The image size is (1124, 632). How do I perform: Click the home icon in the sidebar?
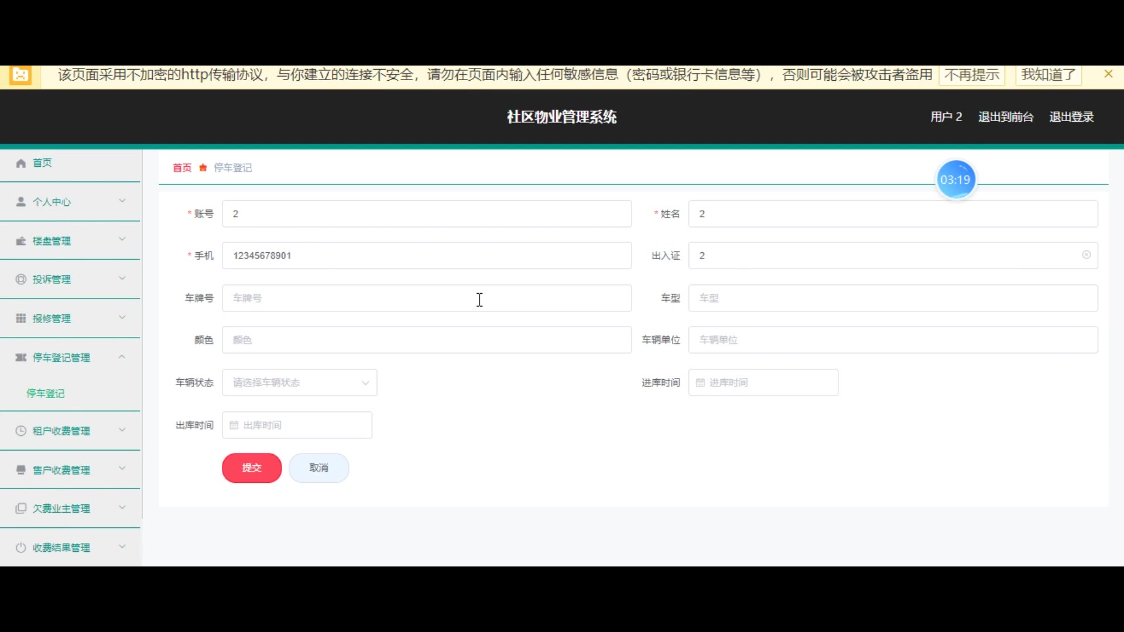coord(21,163)
